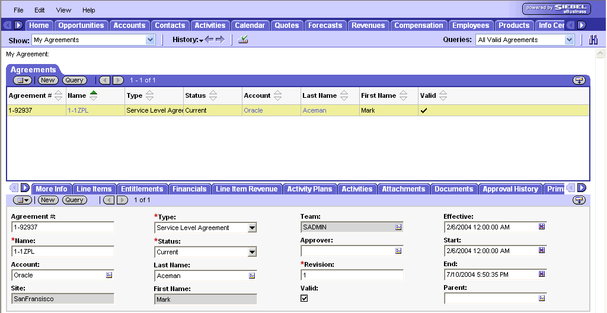This screenshot has height=313, width=607.
Task: Click the history back arrow
Action: tap(209, 40)
